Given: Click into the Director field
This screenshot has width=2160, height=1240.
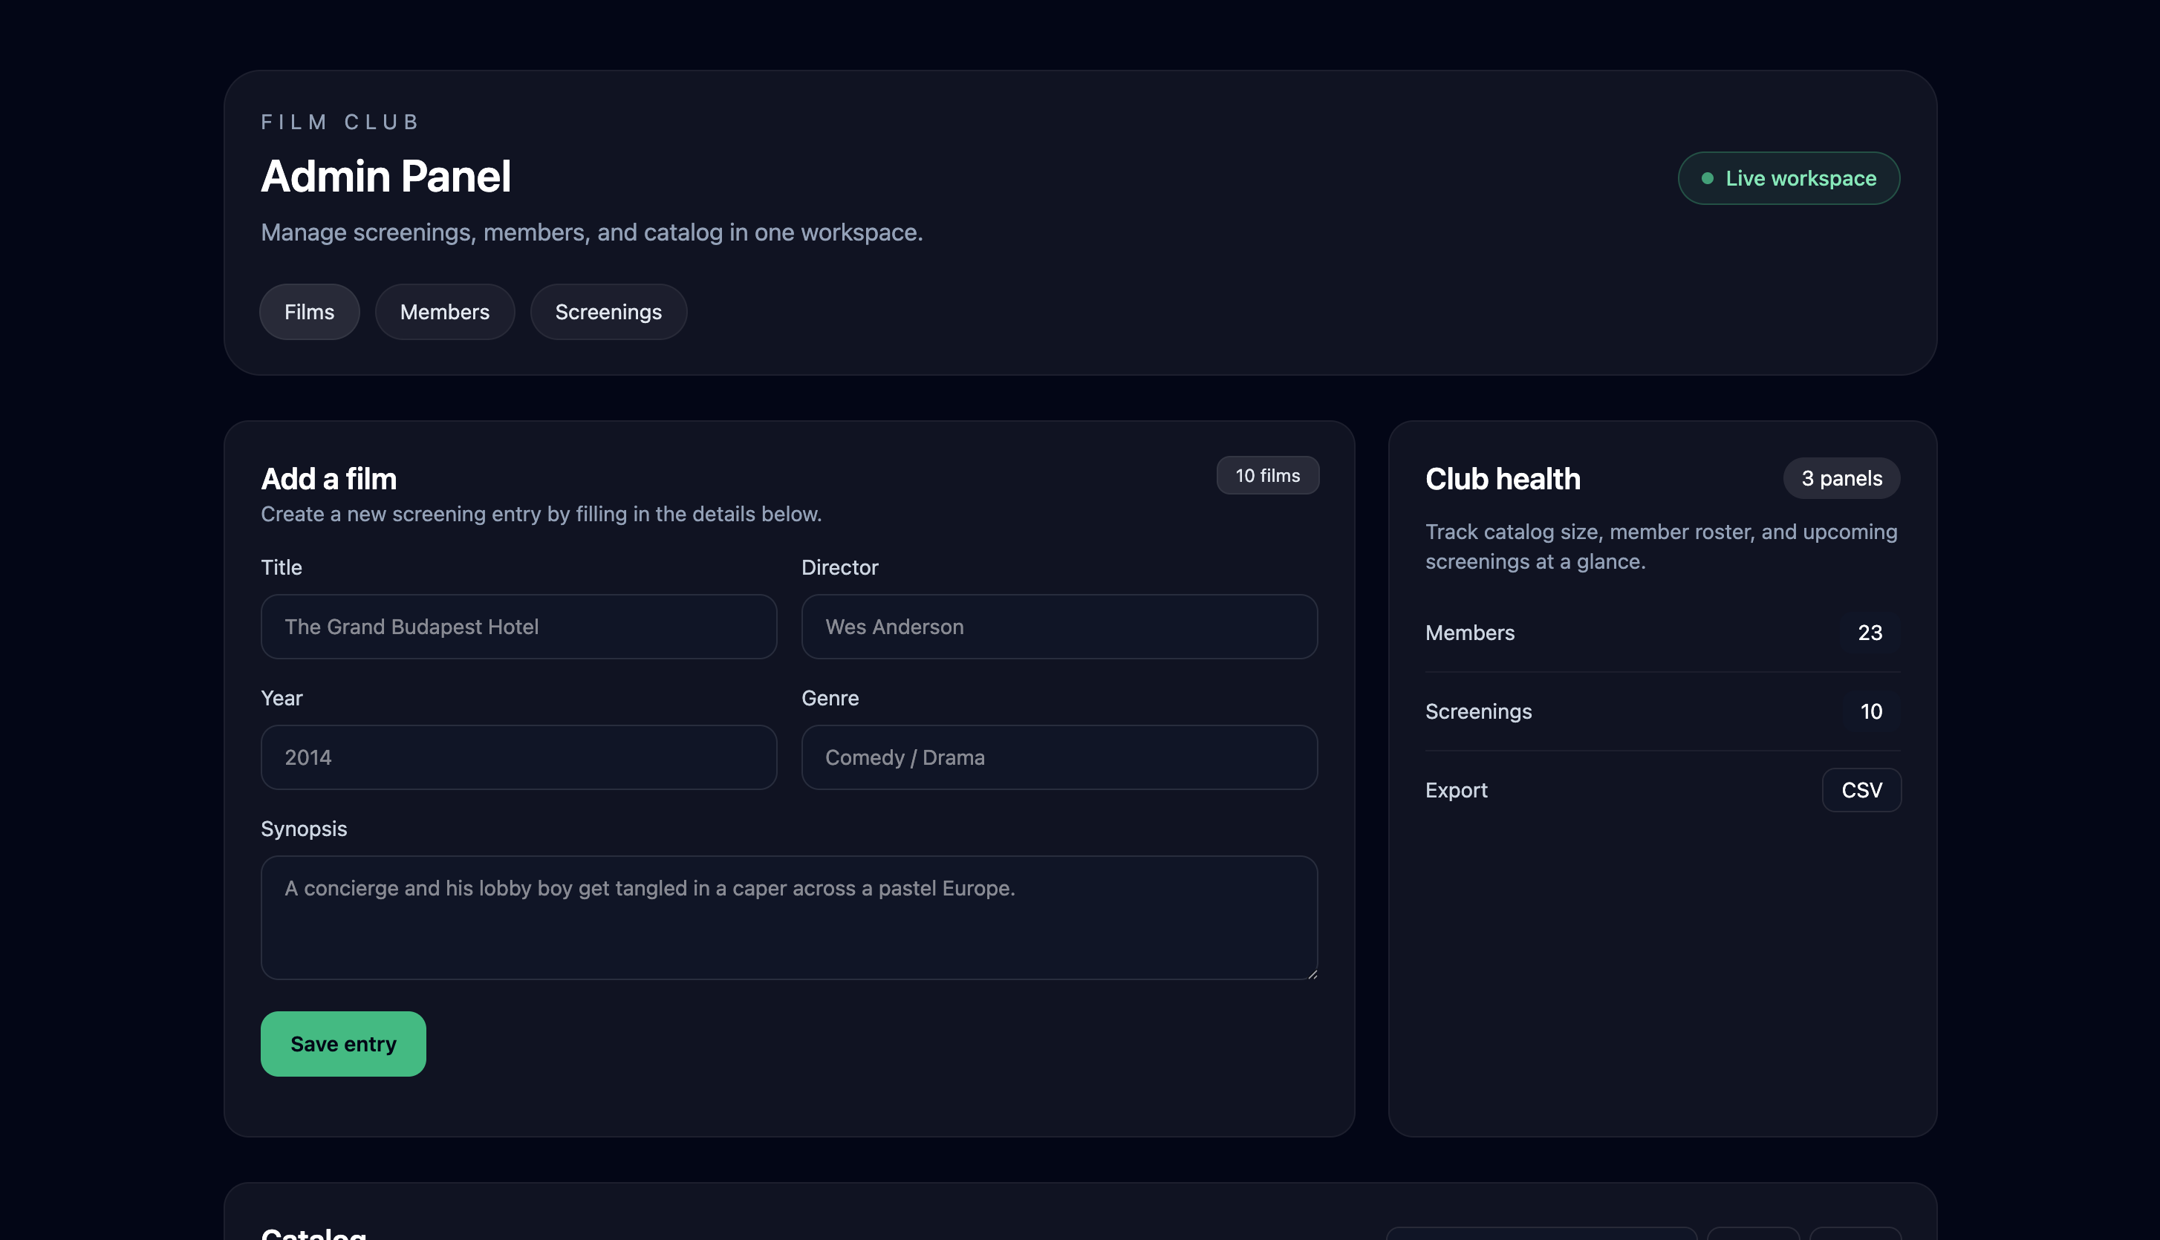Looking at the screenshot, I should pyautogui.click(x=1058, y=627).
